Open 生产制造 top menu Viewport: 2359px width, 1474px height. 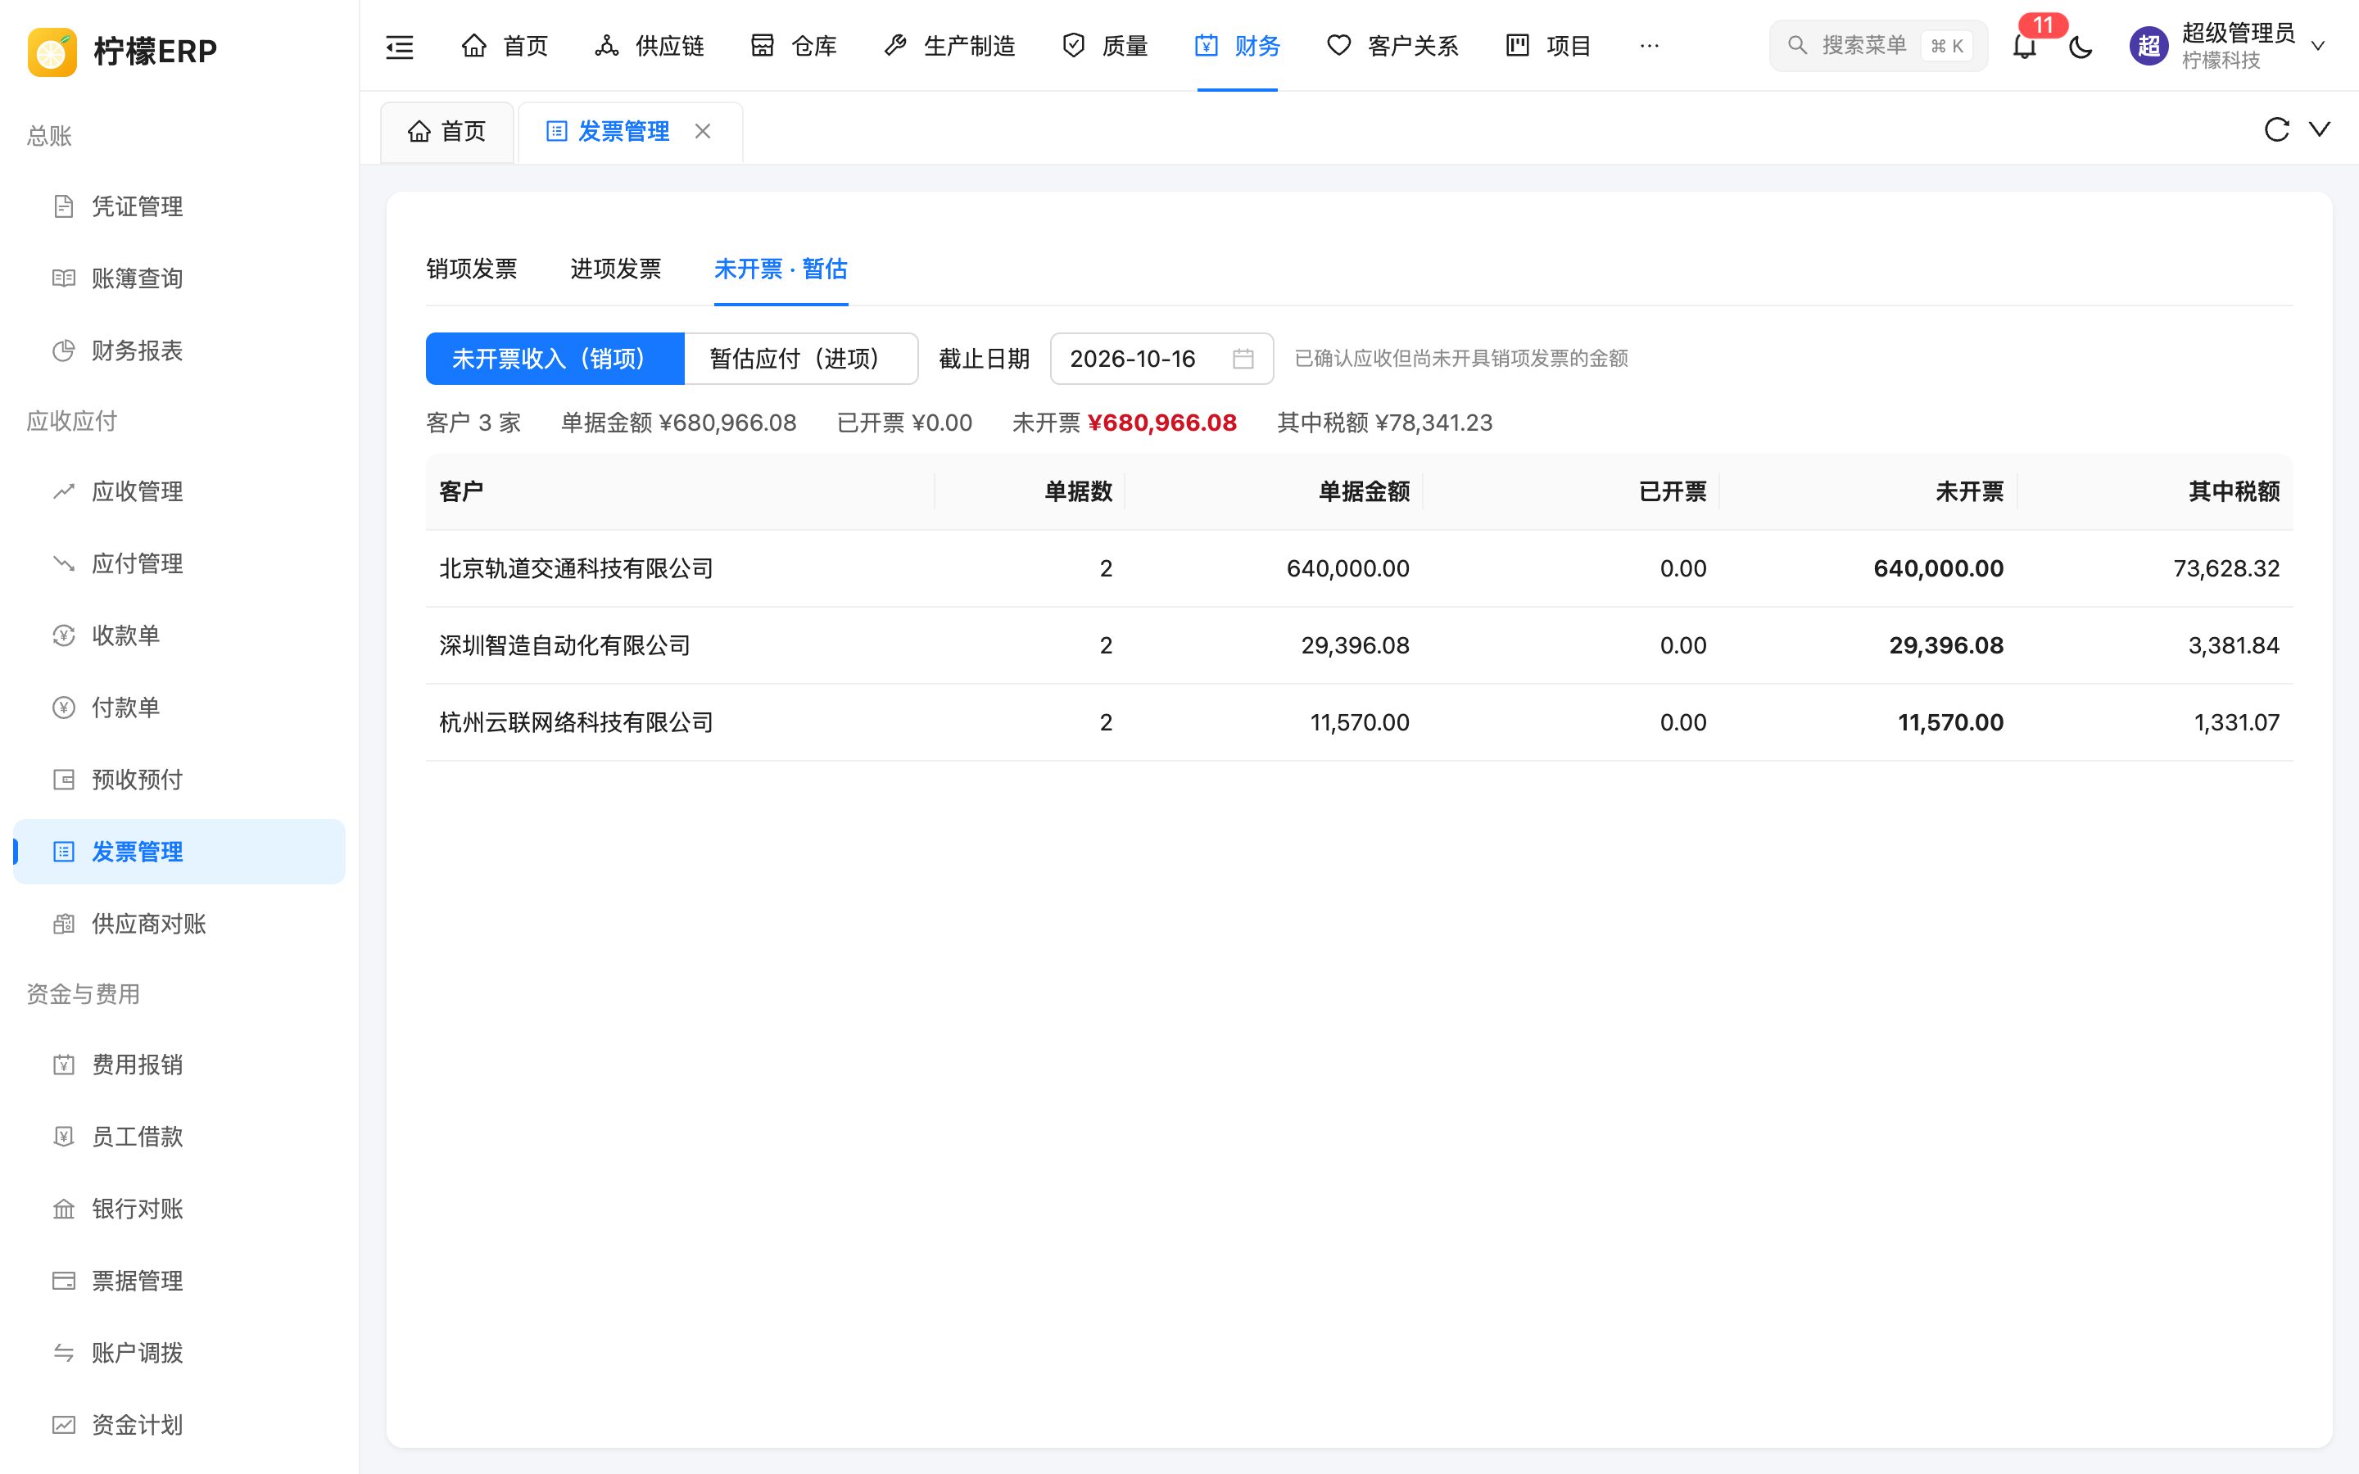[x=949, y=46]
